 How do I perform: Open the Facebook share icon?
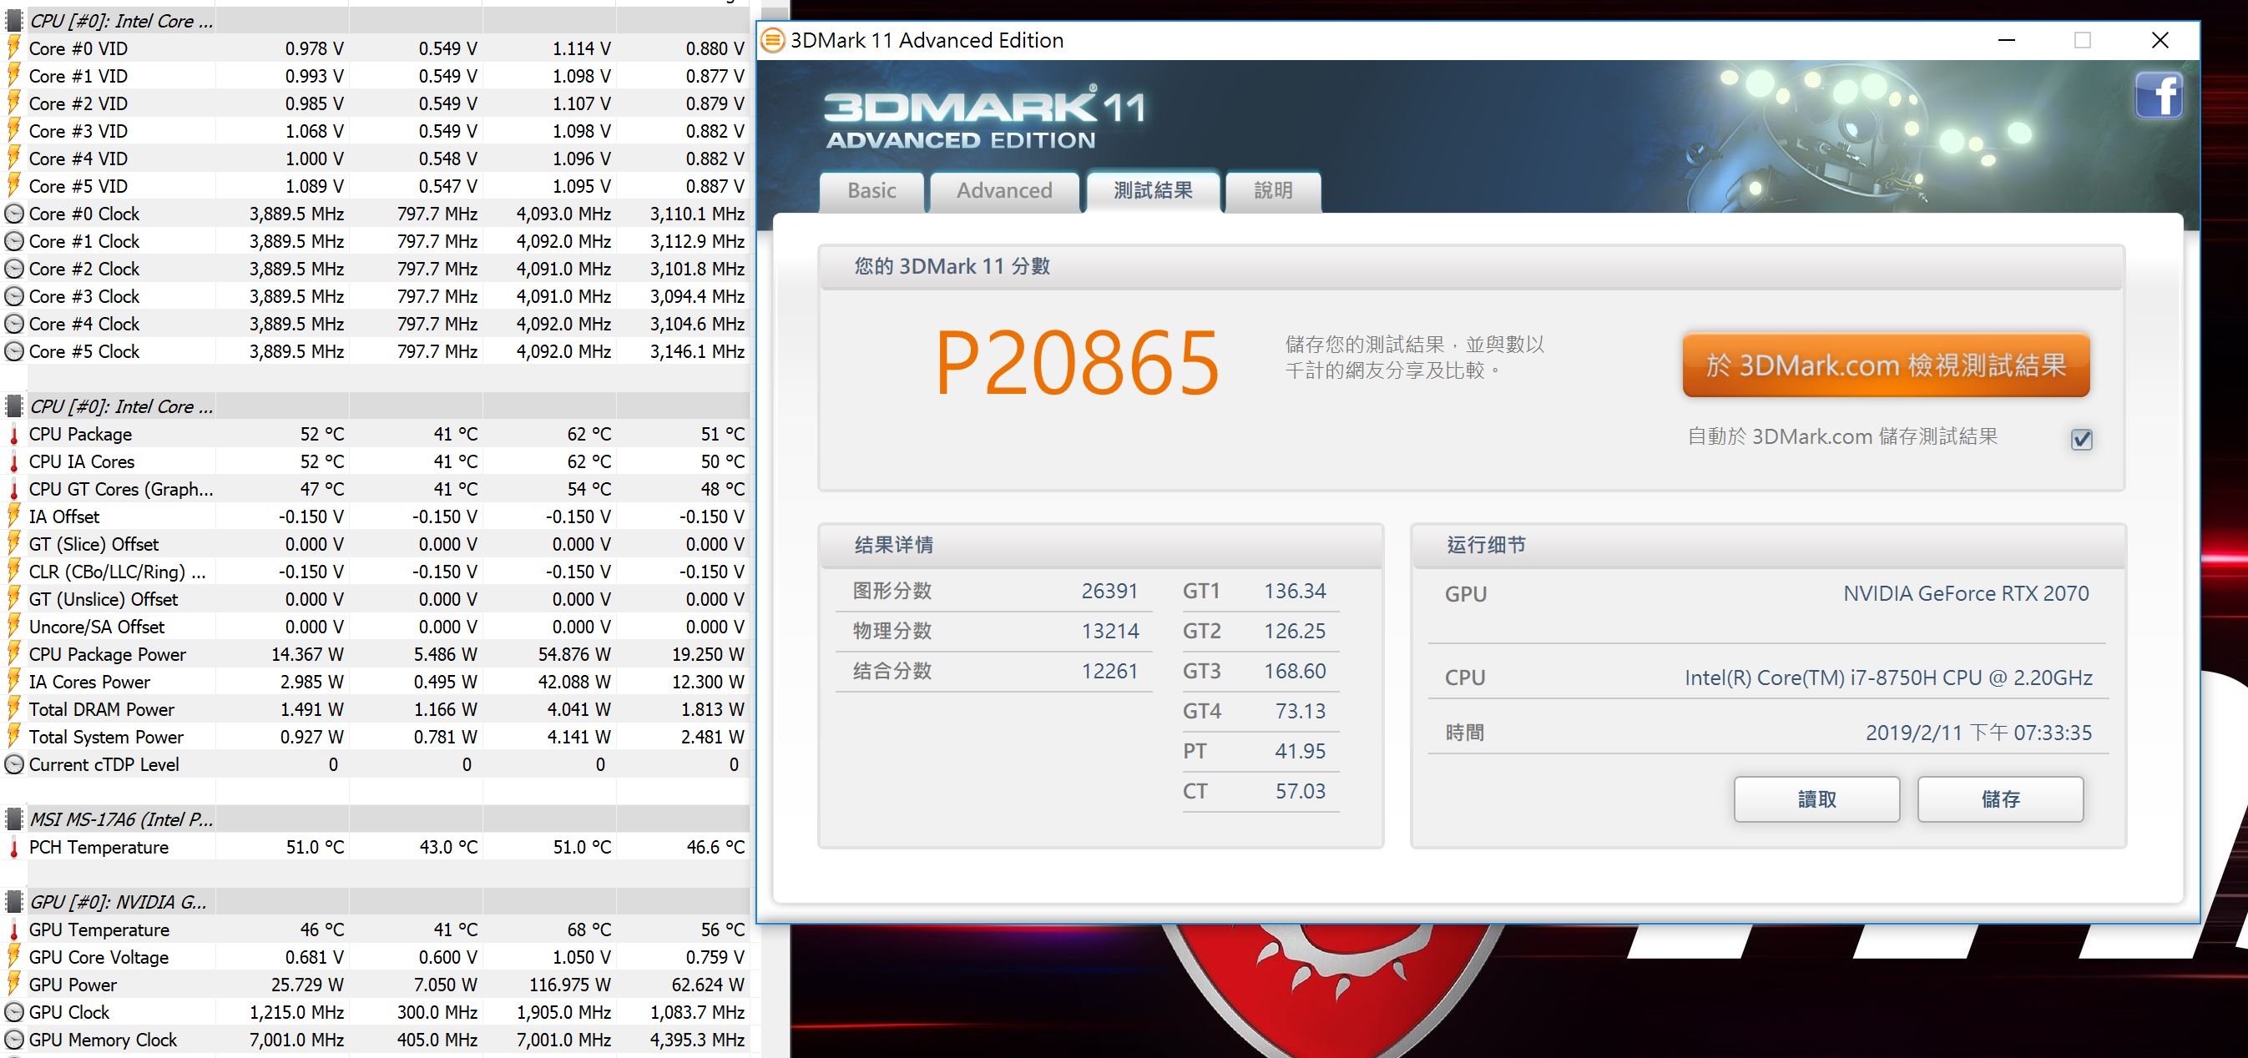pos(2158,95)
